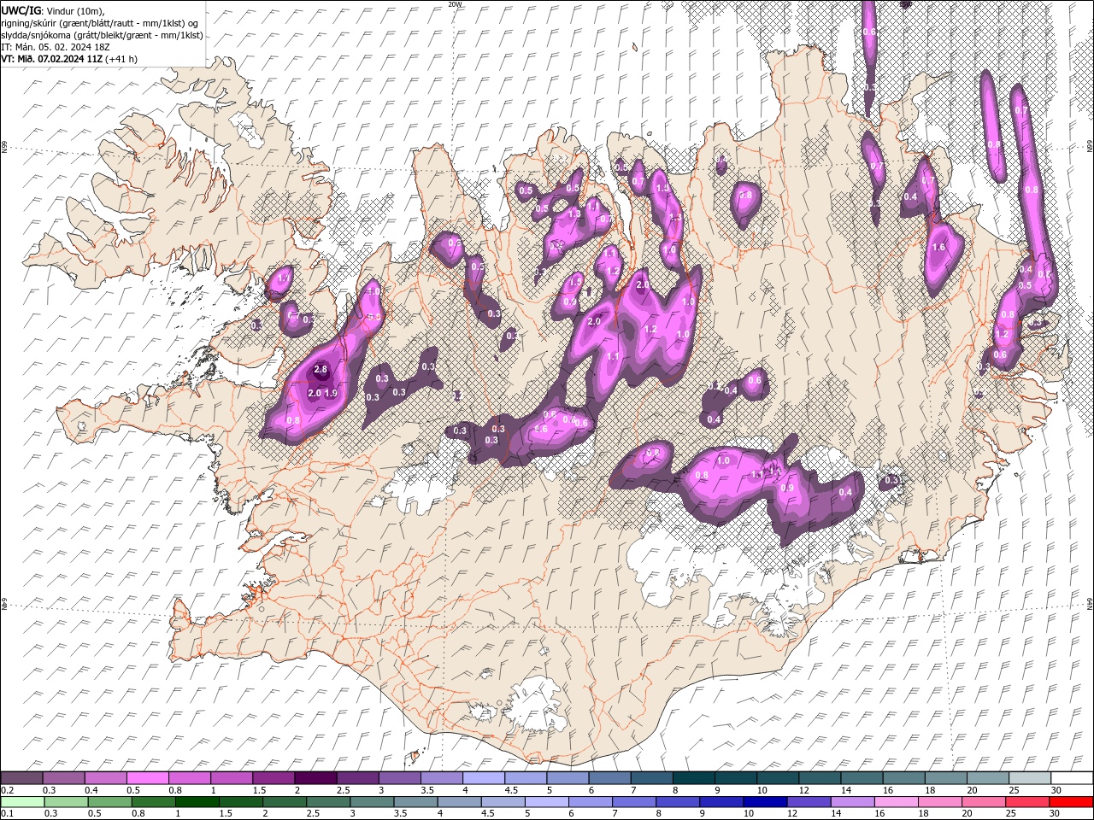Click the bottom-row navy blue swatch between 10 and 12
This screenshot has height=820, width=1094.
(765, 802)
